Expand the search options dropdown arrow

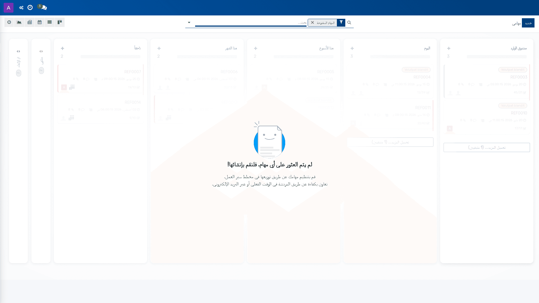click(189, 22)
